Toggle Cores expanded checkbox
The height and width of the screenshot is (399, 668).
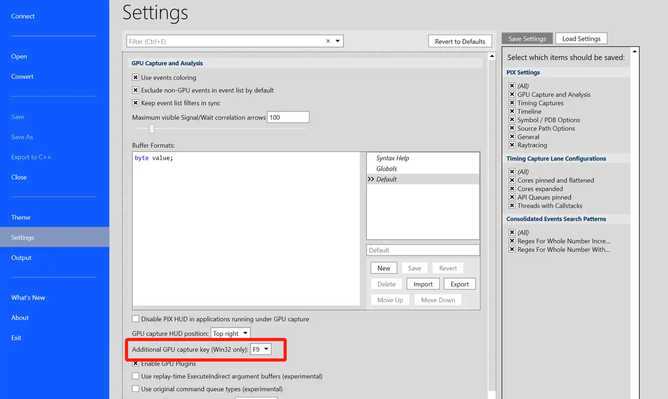[x=512, y=188]
